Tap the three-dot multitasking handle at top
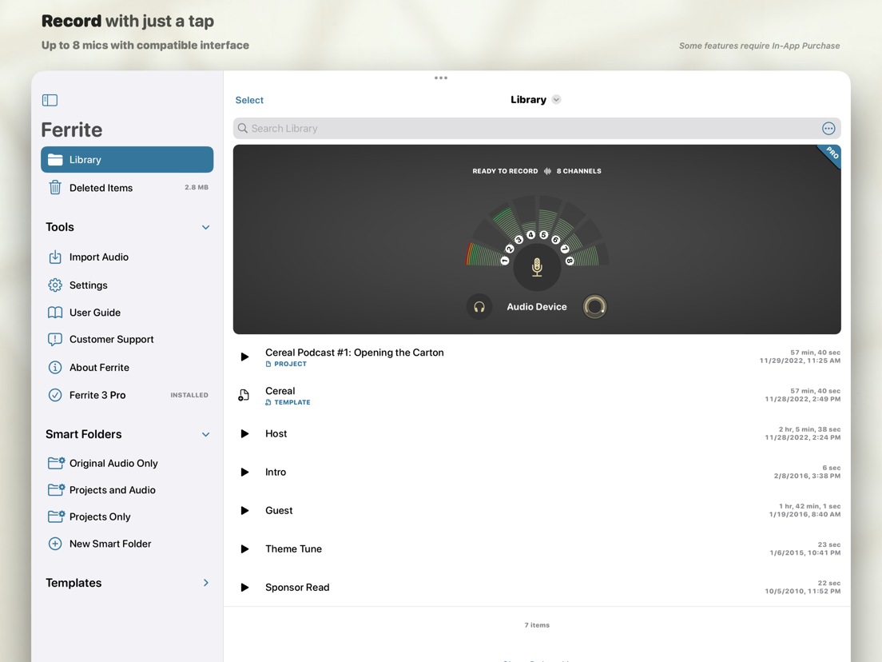The height and width of the screenshot is (662, 882). click(x=441, y=78)
